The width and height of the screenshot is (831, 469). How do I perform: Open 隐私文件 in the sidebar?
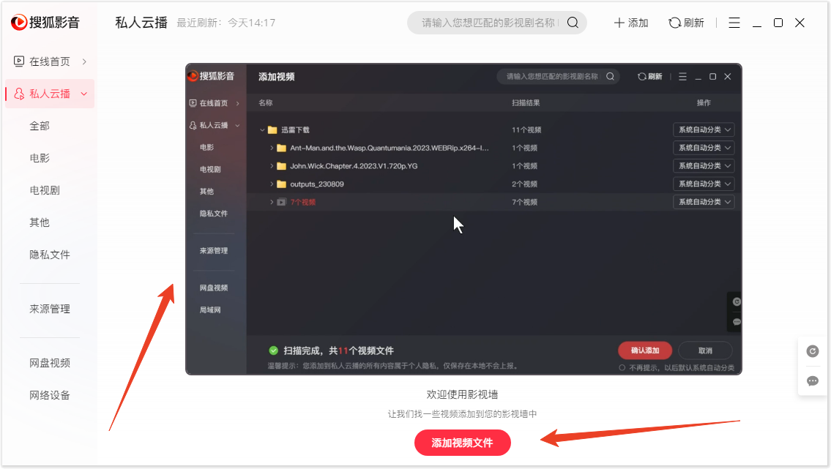[50, 255]
